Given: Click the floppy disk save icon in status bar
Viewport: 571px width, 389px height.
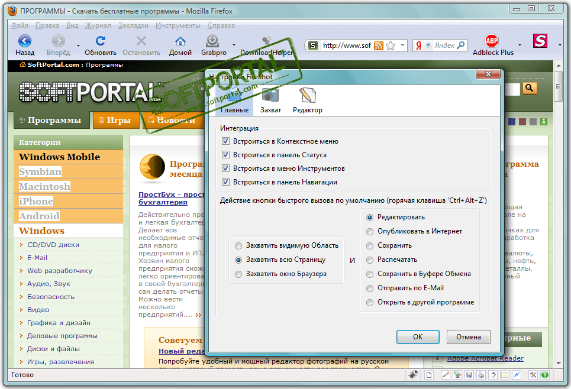Looking at the screenshot, I should 469,375.
